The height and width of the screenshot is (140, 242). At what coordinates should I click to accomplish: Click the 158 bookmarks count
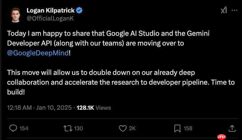click(x=188, y=128)
